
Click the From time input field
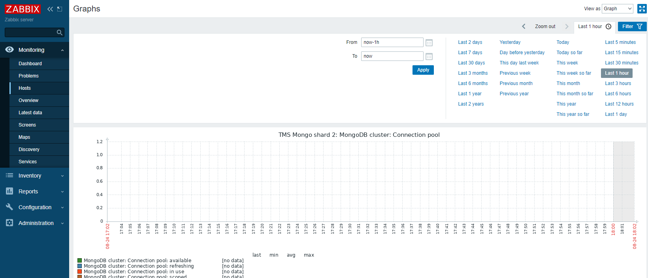392,42
